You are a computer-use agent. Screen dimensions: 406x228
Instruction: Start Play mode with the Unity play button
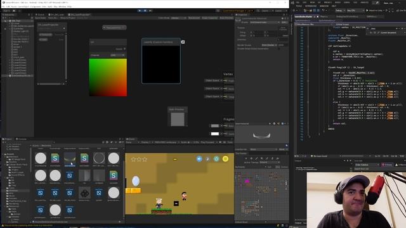coord(140,11)
